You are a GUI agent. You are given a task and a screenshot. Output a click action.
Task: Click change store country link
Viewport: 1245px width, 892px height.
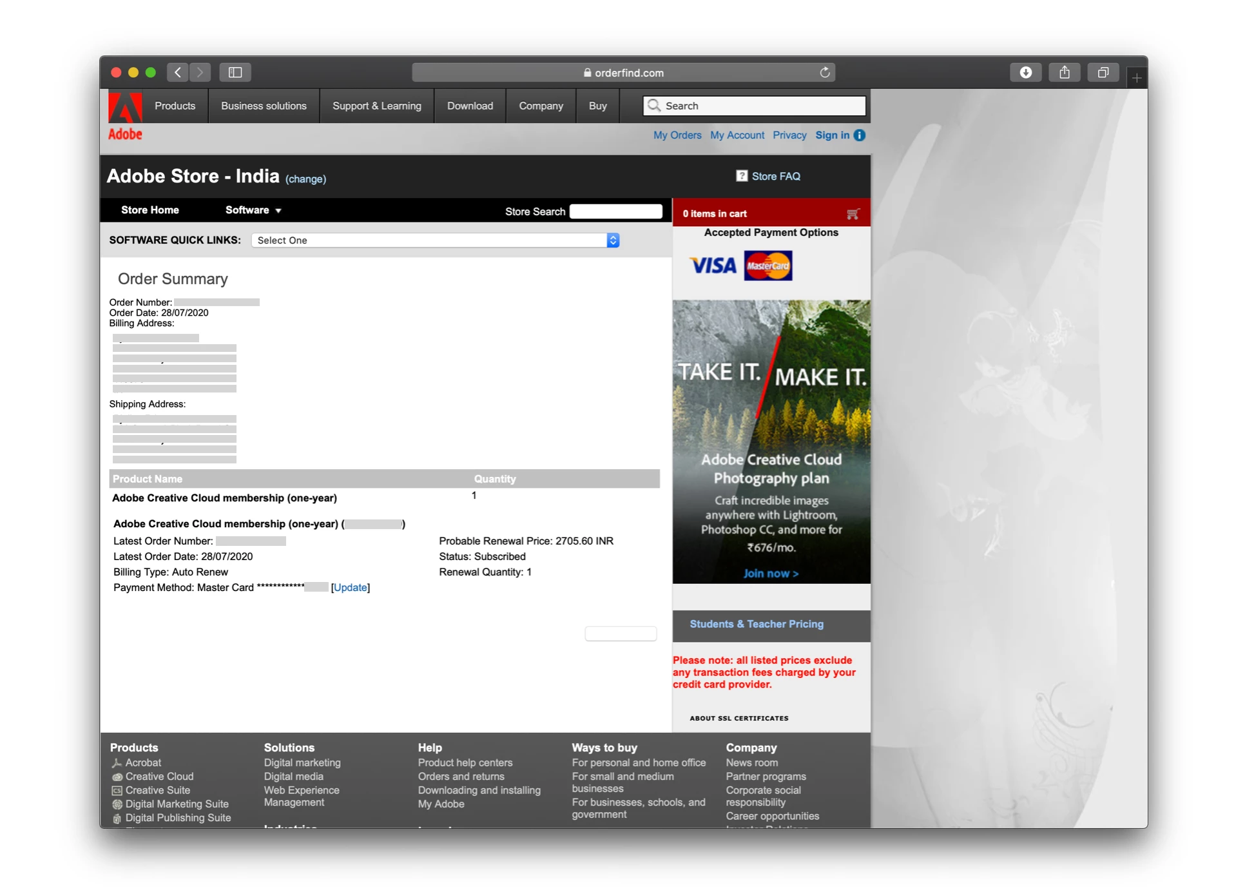pos(305,179)
